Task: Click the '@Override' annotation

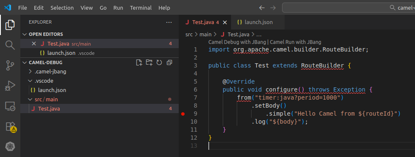Action: (x=238, y=81)
